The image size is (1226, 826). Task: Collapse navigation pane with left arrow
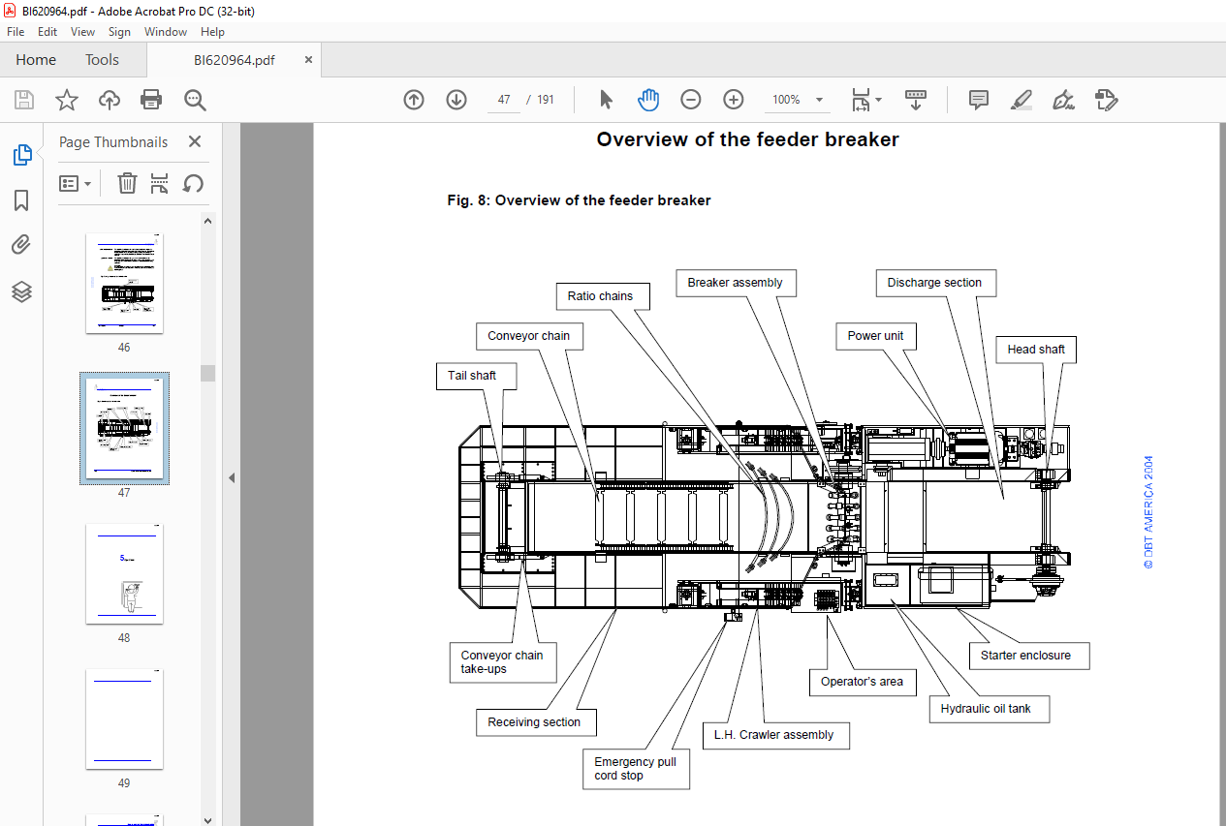[231, 478]
